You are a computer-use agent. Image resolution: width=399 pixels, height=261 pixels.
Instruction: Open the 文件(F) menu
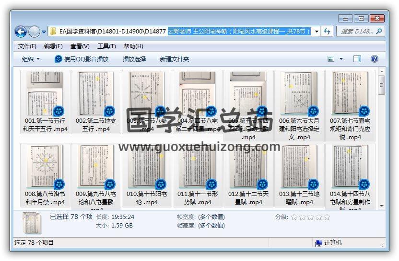click(x=27, y=46)
